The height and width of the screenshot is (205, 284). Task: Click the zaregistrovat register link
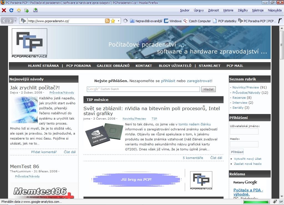(x=199, y=81)
